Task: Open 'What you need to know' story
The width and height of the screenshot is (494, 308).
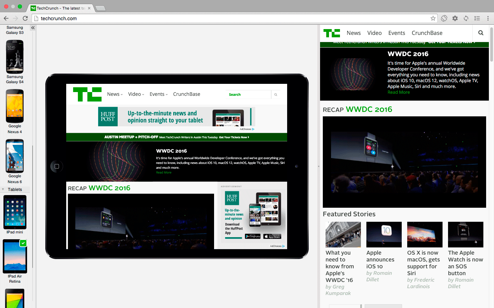Action: pos(340,266)
